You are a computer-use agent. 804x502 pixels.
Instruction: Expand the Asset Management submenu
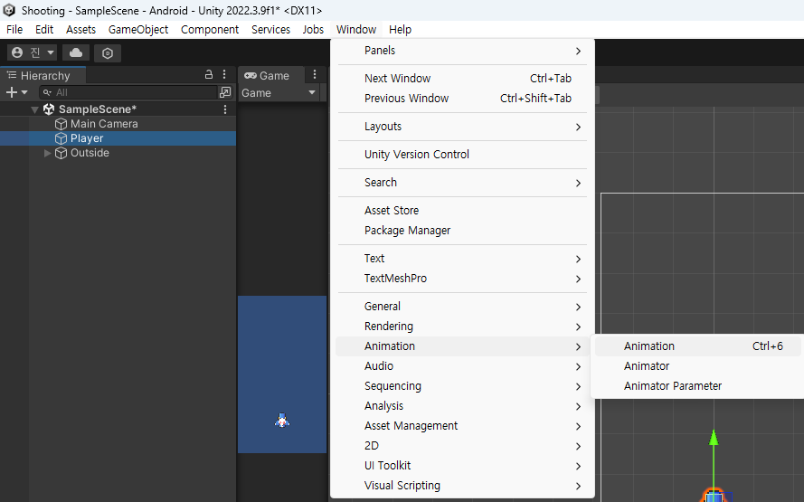(462, 426)
